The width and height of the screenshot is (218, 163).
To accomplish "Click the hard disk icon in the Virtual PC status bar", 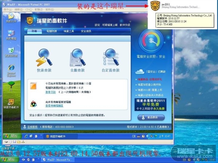I will pyautogui.click(x=6, y=142).
